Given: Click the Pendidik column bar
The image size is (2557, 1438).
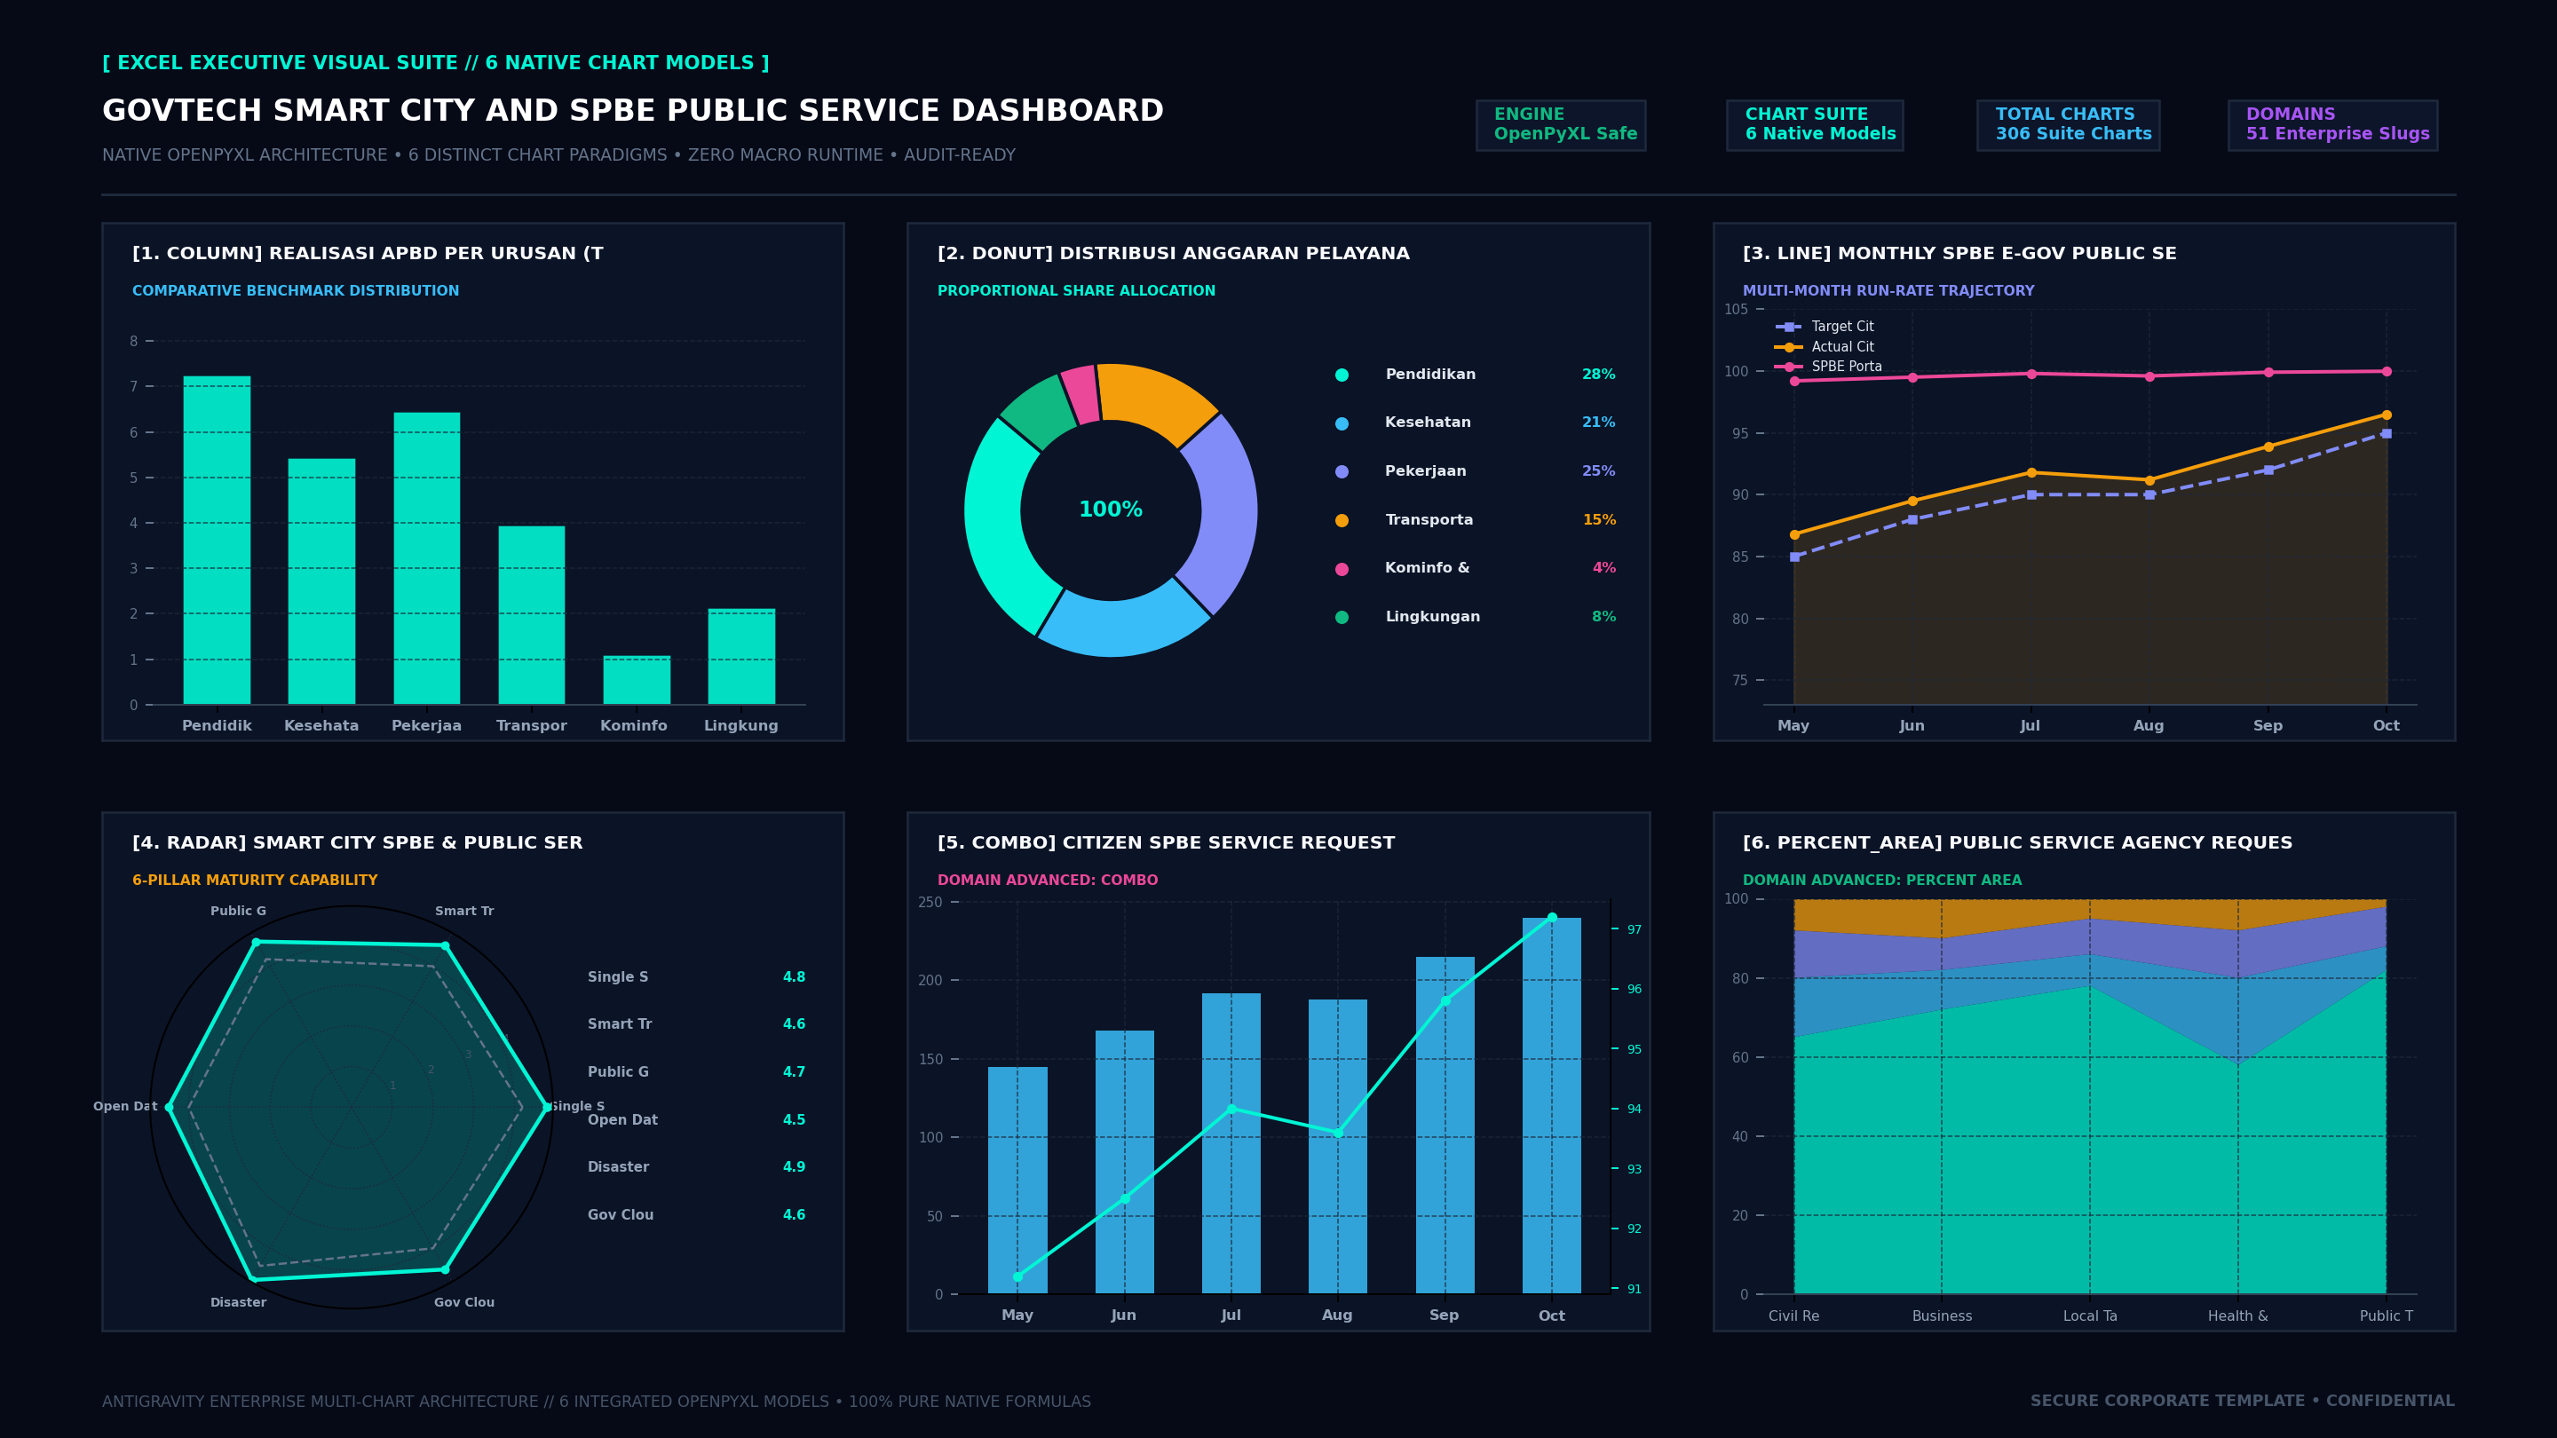Looking at the screenshot, I should [217, 541].
